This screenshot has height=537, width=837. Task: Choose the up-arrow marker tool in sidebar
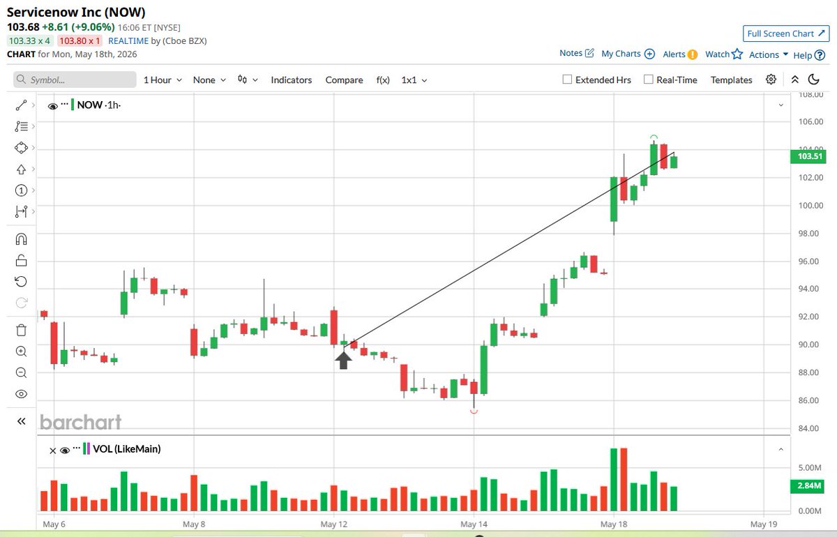21,169
